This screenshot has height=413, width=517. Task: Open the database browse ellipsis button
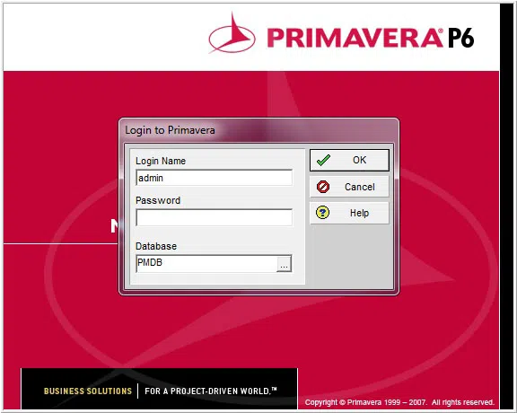click(284, 264)
